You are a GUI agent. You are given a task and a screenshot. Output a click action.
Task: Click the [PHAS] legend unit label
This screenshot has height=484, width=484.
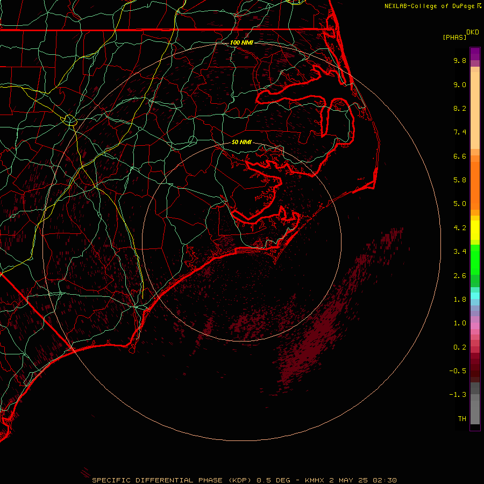coord(454,37)
